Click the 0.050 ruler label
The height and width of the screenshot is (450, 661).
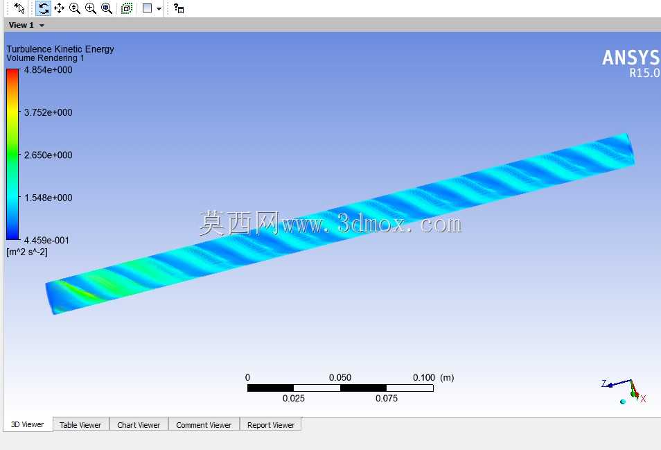click(x=340, y=377)
